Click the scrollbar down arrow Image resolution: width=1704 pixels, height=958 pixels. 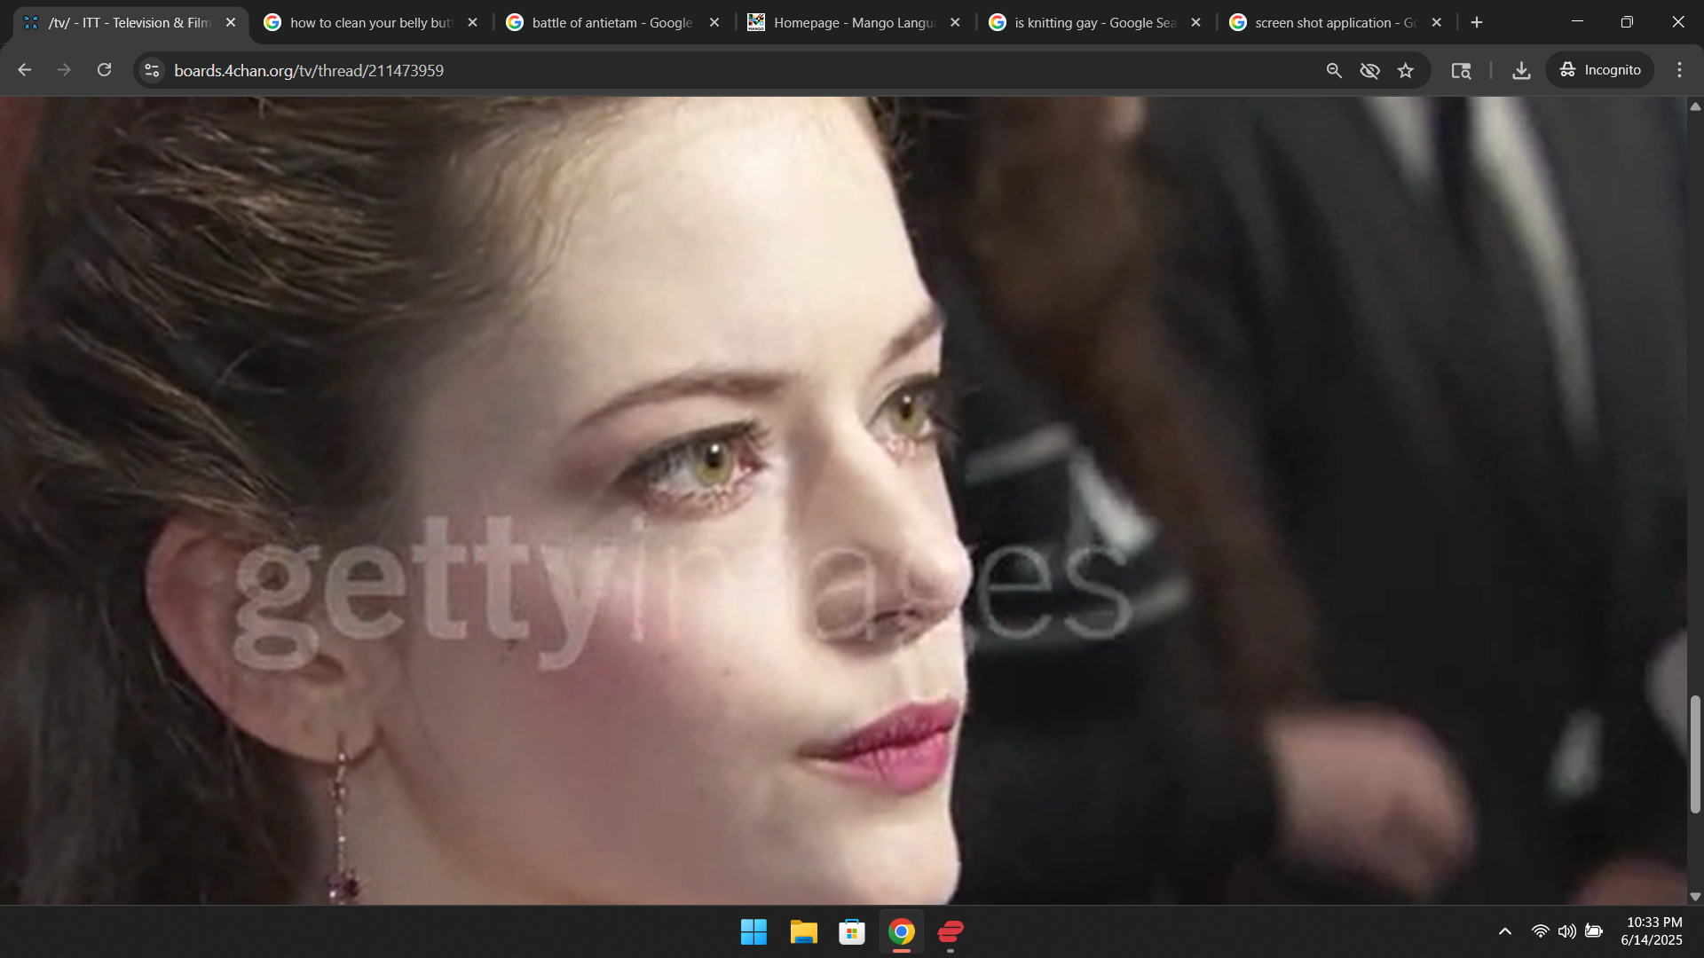click(x=1695, y=897)
